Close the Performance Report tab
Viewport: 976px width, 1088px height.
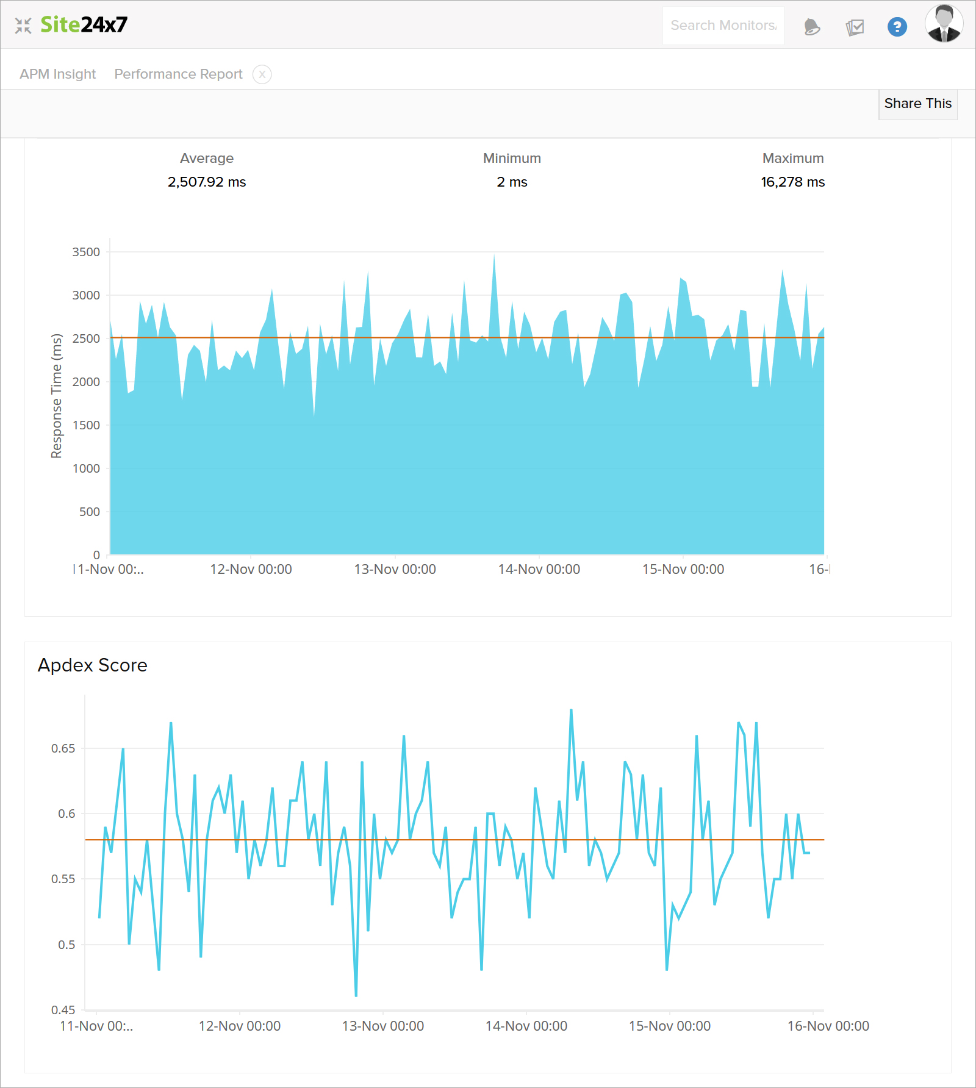pos(262,74)
